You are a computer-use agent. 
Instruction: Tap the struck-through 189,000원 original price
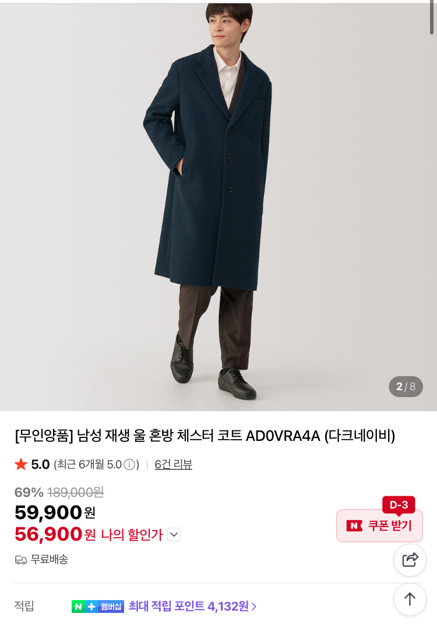[x=76, y=493]
